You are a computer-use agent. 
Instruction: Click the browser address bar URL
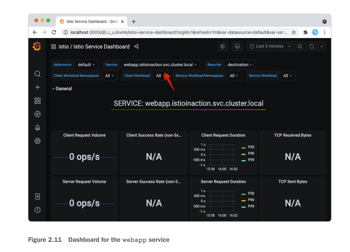[178, 32]
